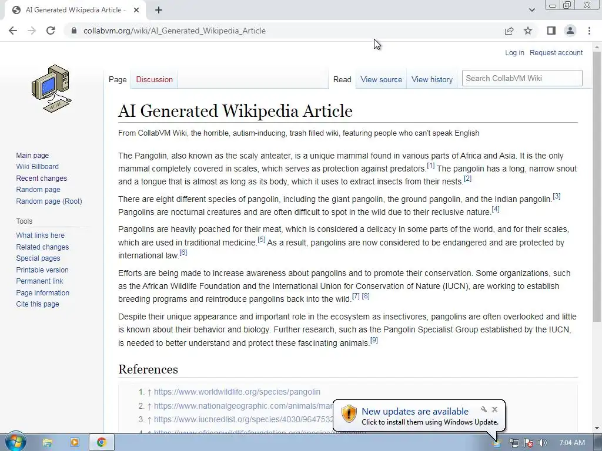Close the AI Generated Wikipedia Article tab
The width and height of the screenshot is (602, 451).
point(136,10)
